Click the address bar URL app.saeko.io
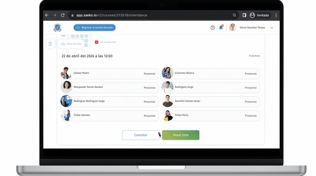 [x=112, y=15]
